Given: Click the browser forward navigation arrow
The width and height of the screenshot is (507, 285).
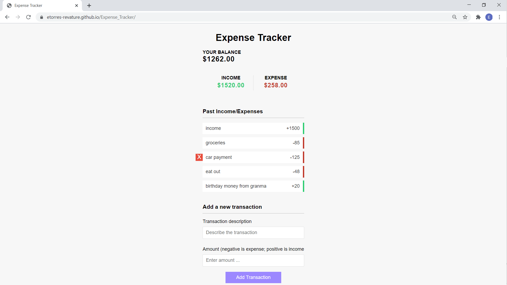Looking at the screenshot, I should tap(17, 17).
